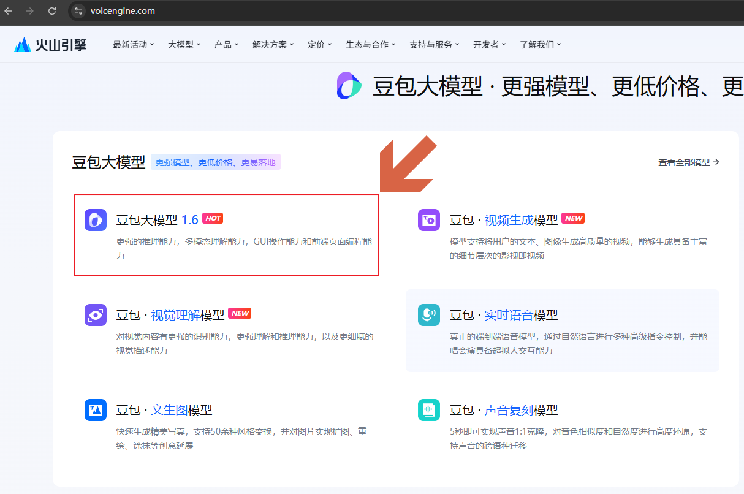Click the browser forward arrow

point(30,11)
